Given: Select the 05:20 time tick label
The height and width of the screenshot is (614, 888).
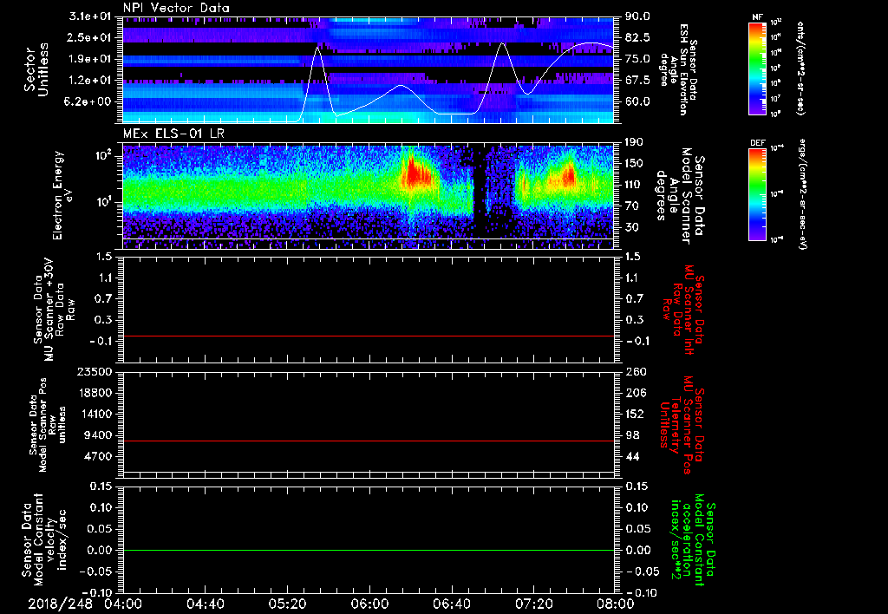Looking at the screenshot, I should click(x=287, y=603).
